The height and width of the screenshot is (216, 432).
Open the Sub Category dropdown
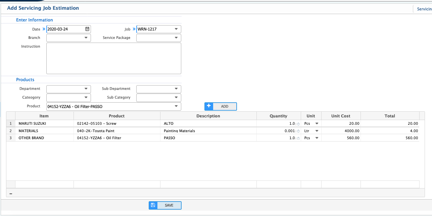tap(176, 97)
